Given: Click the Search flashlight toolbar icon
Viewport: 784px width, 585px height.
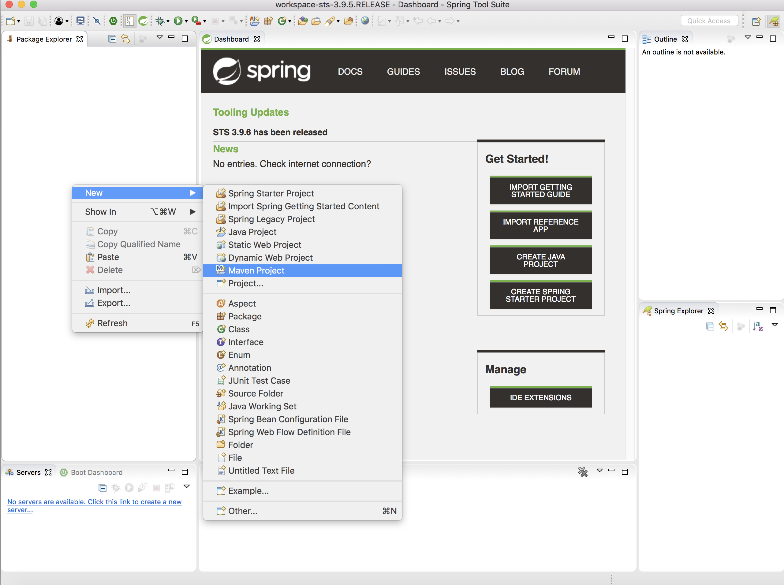Looking at the screenshot, I should (330, 21).
